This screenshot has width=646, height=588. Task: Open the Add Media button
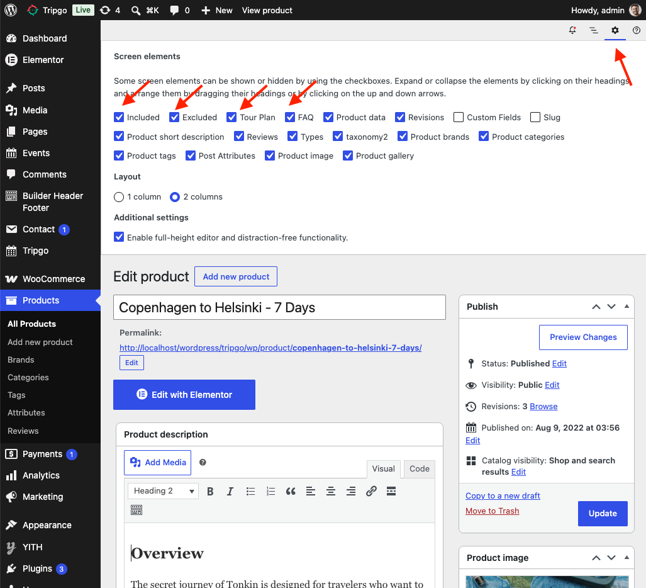tap(157, 463)
